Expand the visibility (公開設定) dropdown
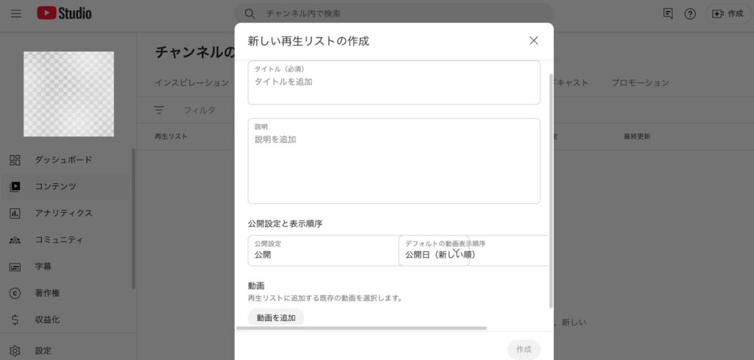 [x=323, y=250]
